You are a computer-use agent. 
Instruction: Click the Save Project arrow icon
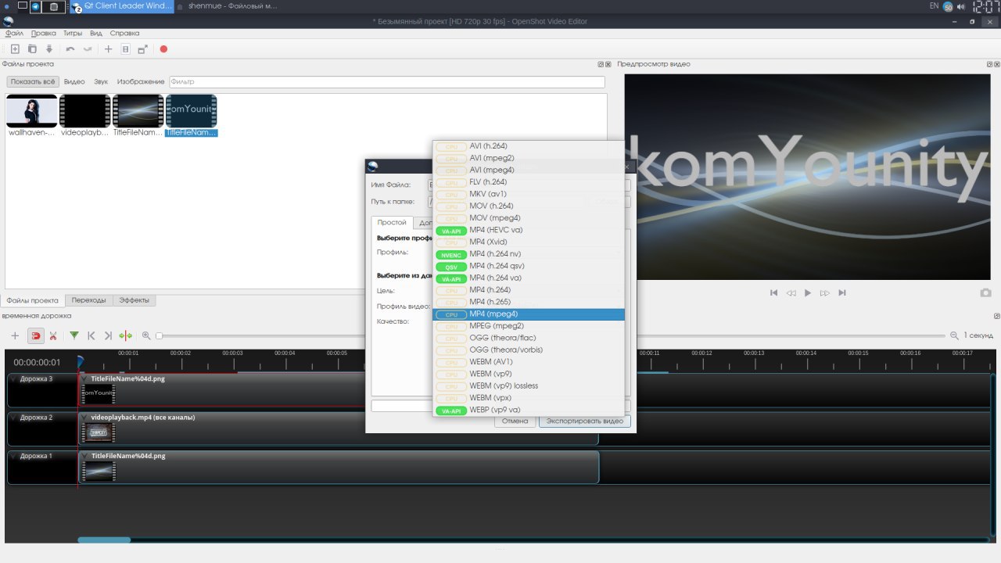click(x=49, y=49)
